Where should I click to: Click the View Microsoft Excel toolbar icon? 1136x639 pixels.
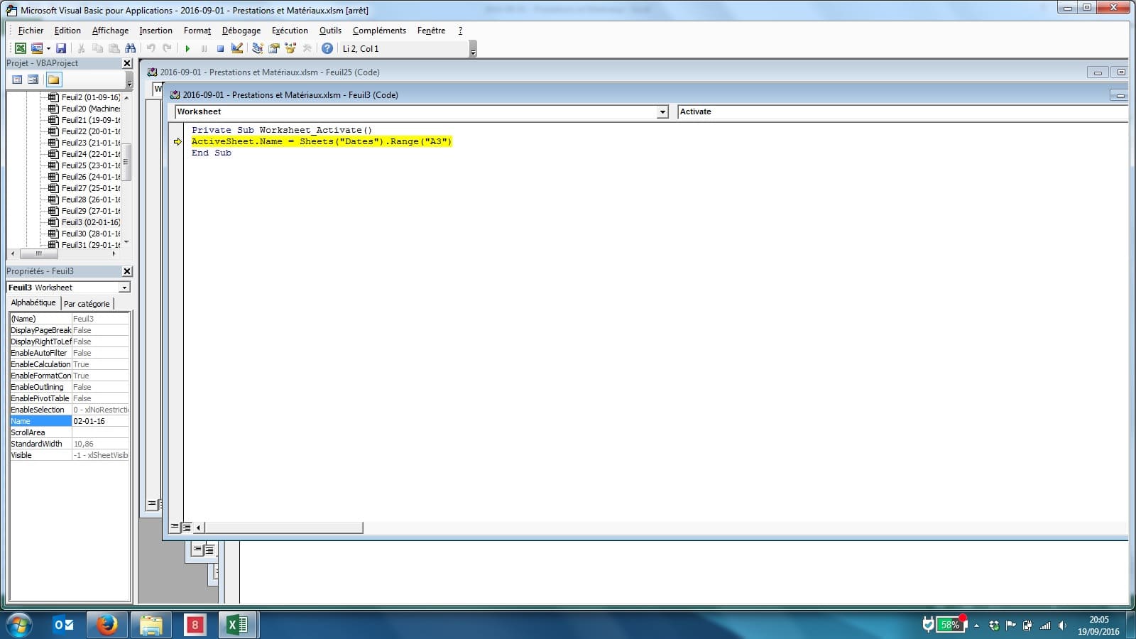point(21,48)
